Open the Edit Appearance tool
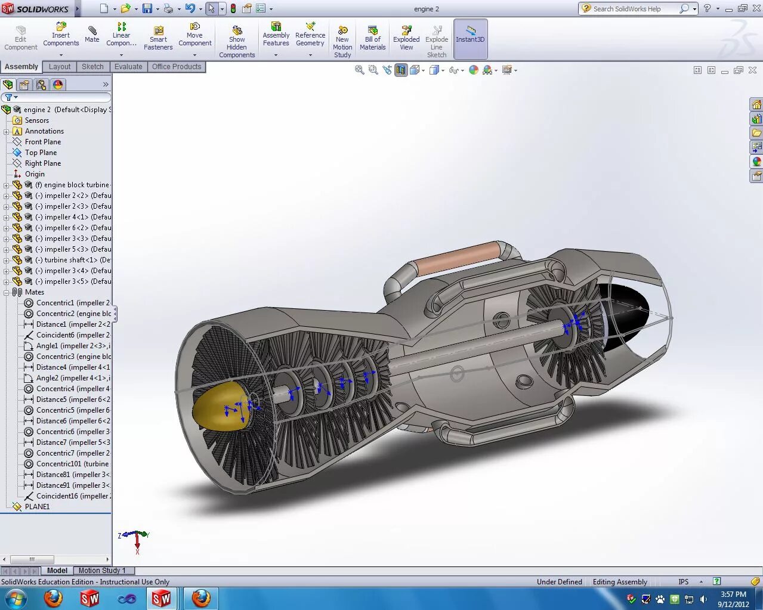The height and width of the screenshot is (610, 763). pyautogui.click(x=473, y=70)
